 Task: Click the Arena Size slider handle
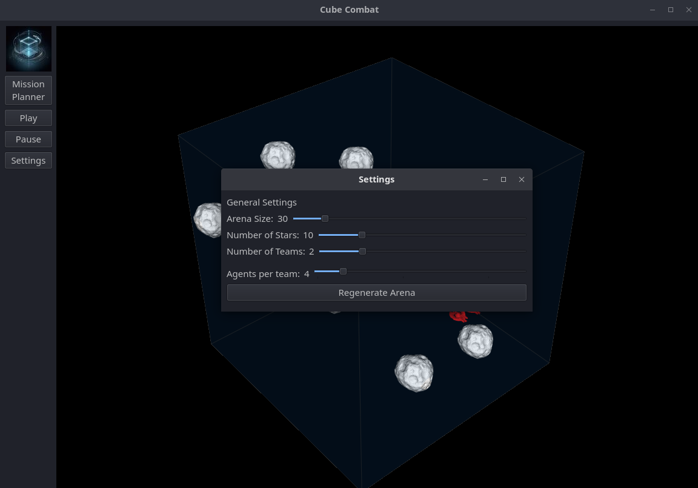tap(325, 218)
